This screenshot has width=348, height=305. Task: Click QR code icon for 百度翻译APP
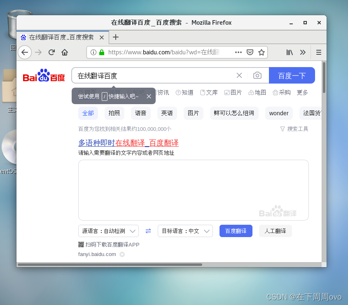tap(81, 244)
